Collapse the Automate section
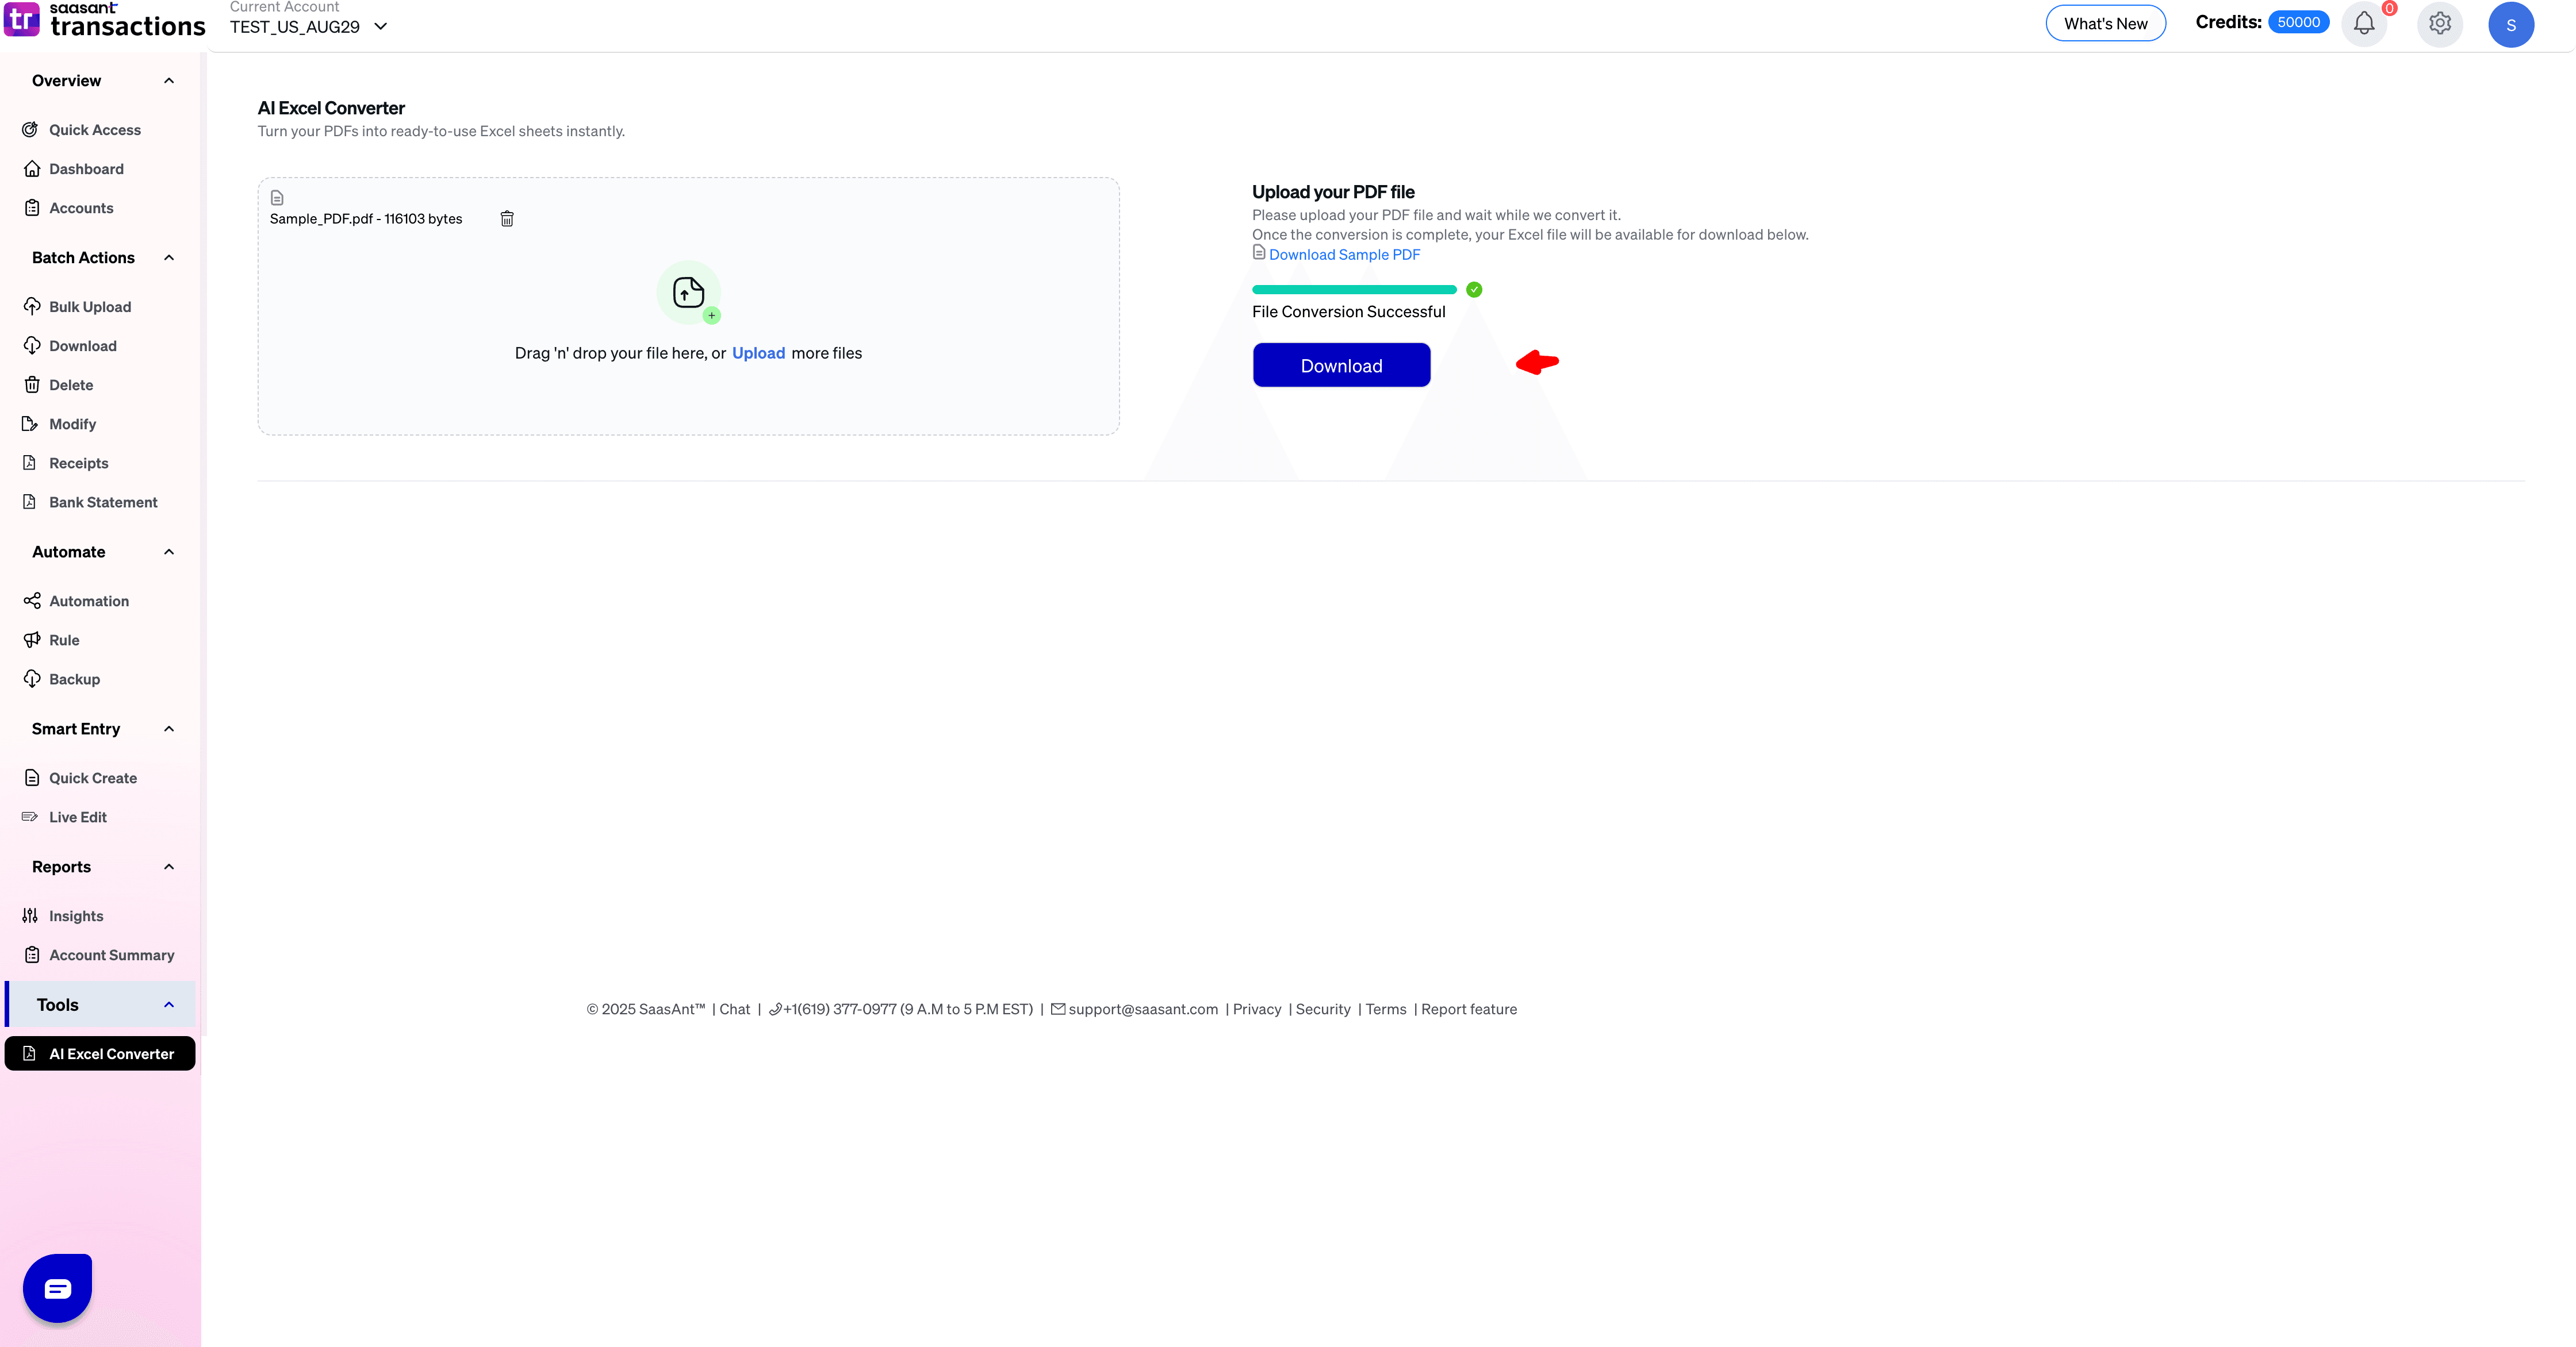The width and height of the screenshot is (2576, 1347). [x=169, y=552]
